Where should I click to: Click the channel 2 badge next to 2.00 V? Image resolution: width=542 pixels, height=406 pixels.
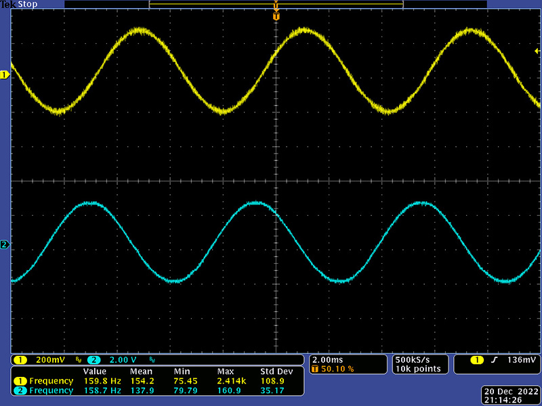[x=93, y=360]
